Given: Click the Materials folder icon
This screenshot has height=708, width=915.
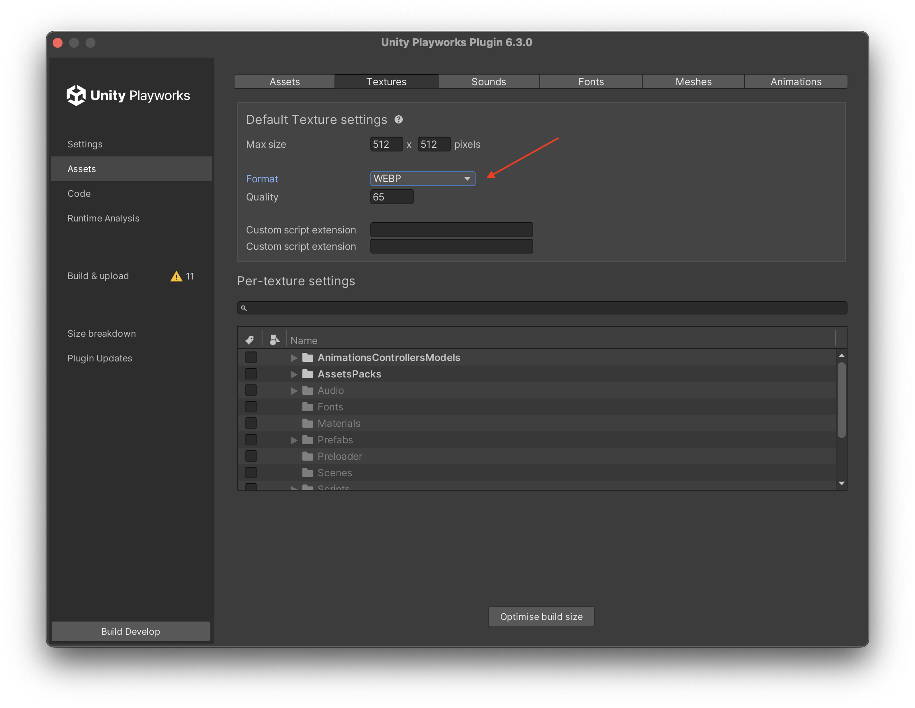Looking at the screenshot, I should (x=308, y=424).
